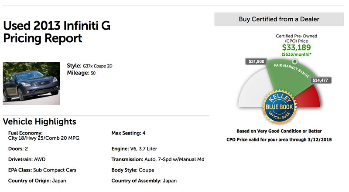The image size is (349, 192).
Task: Click the Doors: 2 entry
Action: (18, 148)
